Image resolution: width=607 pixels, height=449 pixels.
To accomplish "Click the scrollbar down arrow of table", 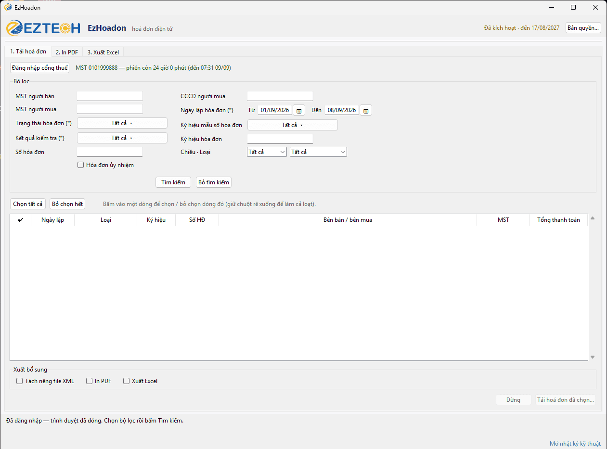I will coord(593,357).
